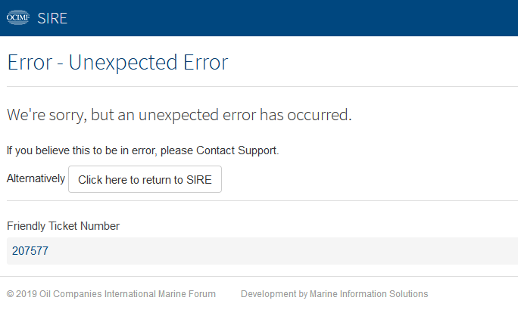Viewport: 518px width, 313px height.
Task: Click the words 'please' before Contact Support
Action: [x=176, y=150]
